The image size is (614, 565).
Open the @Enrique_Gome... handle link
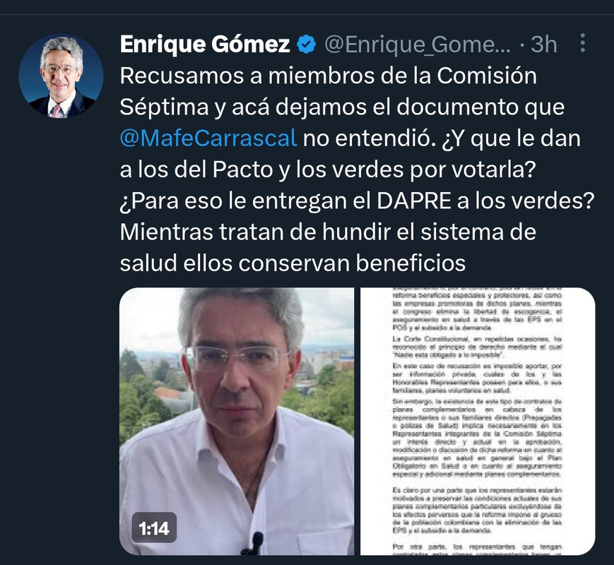point(418,44)
